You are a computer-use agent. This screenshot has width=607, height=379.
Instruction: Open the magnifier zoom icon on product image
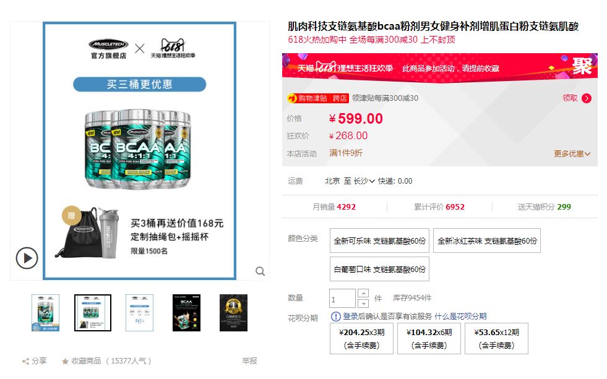click(x=260, y=271)
